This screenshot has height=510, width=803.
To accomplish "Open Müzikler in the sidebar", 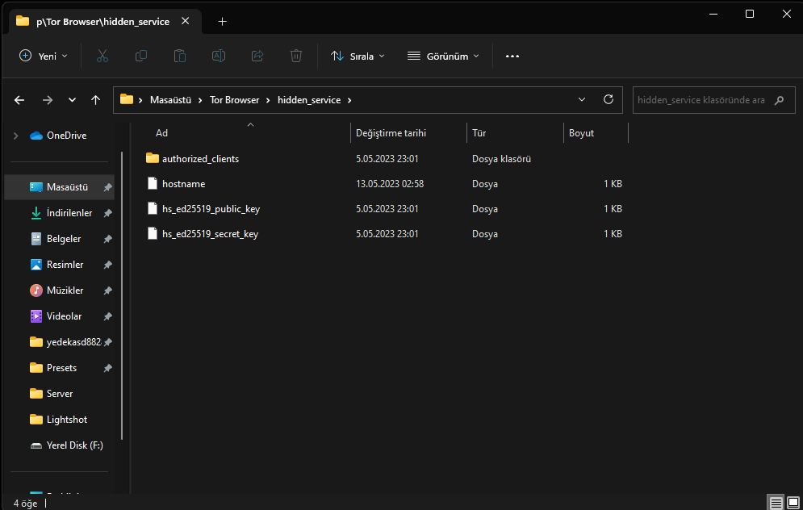I will (65, 291).
